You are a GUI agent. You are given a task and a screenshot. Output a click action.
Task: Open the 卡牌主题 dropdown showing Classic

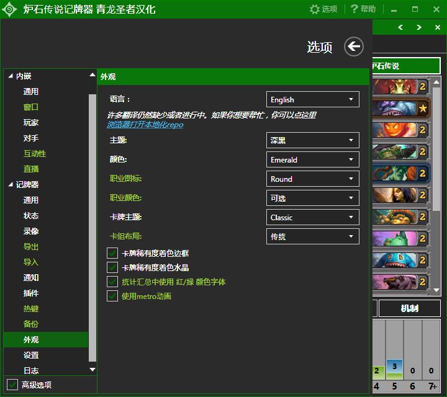click(x=313, y=217)
